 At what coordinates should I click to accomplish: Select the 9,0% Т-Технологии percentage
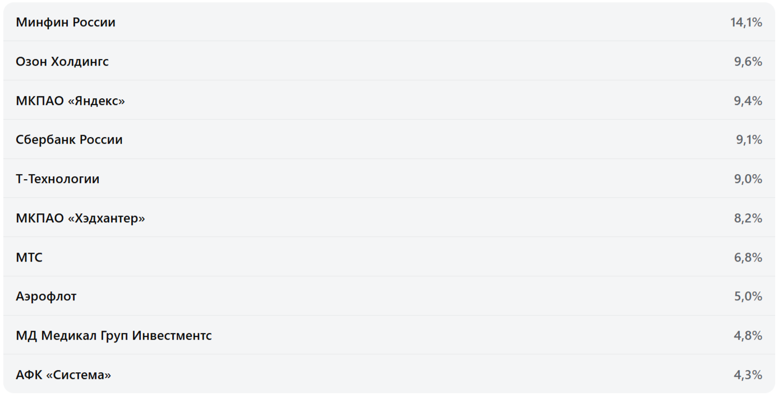(748, 179)
